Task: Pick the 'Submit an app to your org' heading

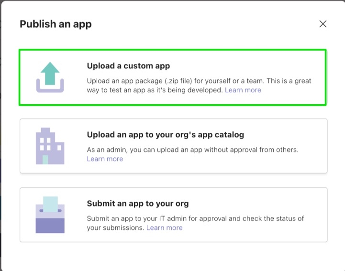Action: point(138,204)
